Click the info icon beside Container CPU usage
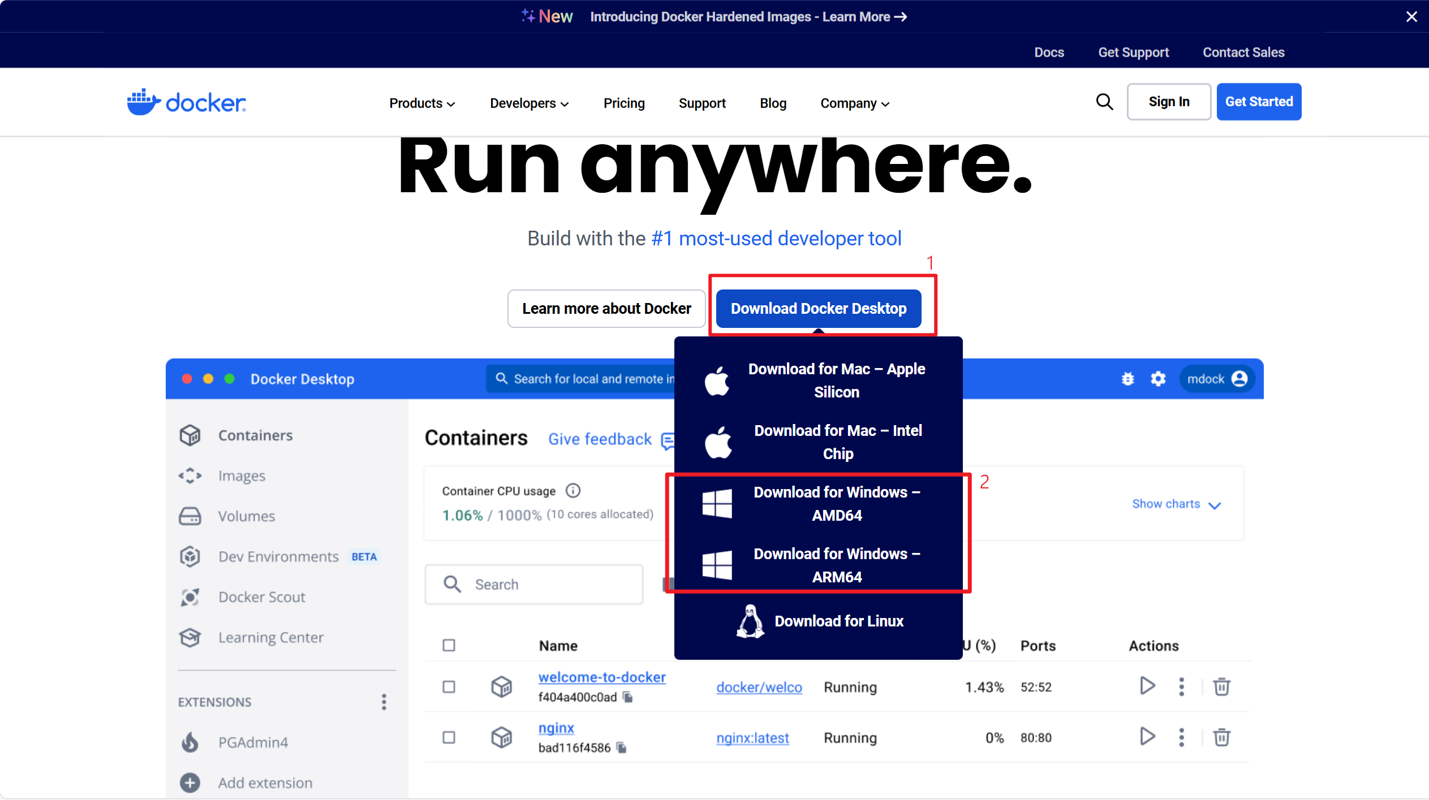Viewport: 1429px width, 800px height. click(x=573, y=491)
